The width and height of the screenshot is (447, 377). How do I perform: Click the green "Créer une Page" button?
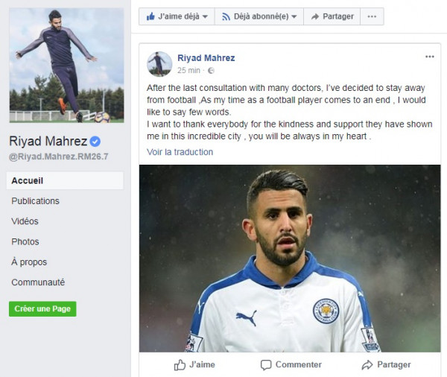point(42,309)
